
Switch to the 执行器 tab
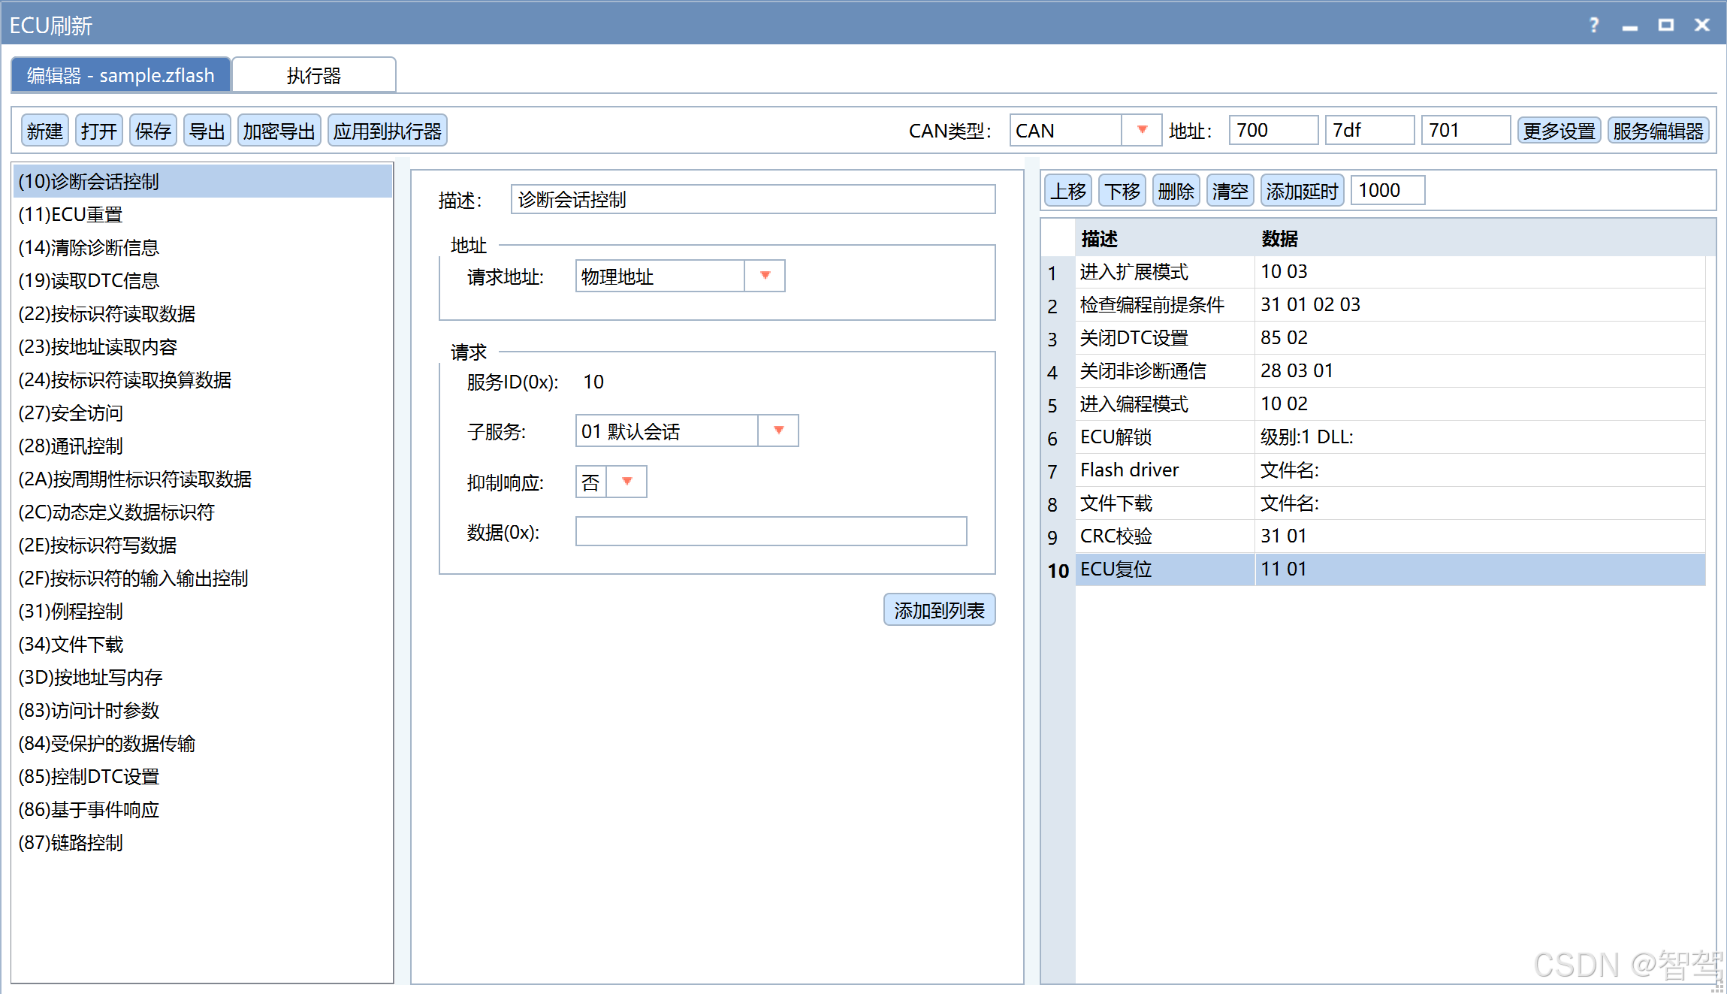pyautogui.click(x=313, y=75)
